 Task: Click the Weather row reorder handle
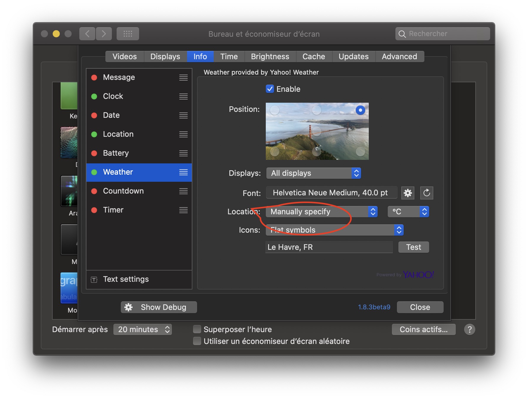pos(183,172)
